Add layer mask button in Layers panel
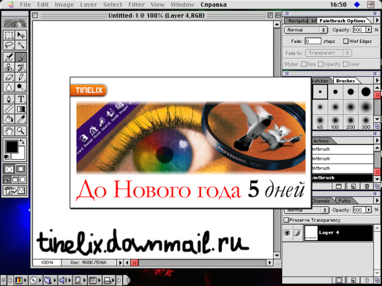Image resolution: width=382 pixels, height=286 pixels. tap(340, 280)
